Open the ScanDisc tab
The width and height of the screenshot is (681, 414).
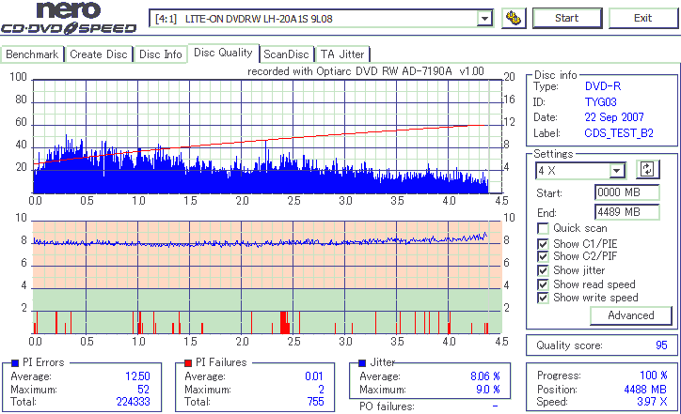click(x=286, y=54)
